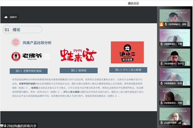This screenshot has height=128, width=193.
Task: Select the 2组答辩委员 陈奇 video thumbnail
Action: [x=175, y=77]
